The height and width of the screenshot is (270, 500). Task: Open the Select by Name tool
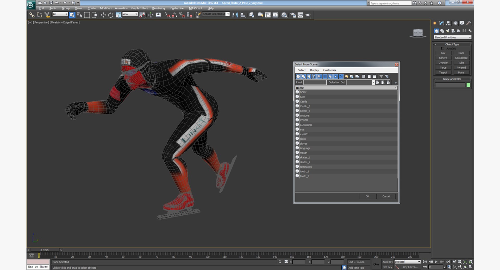click(79, 15)
